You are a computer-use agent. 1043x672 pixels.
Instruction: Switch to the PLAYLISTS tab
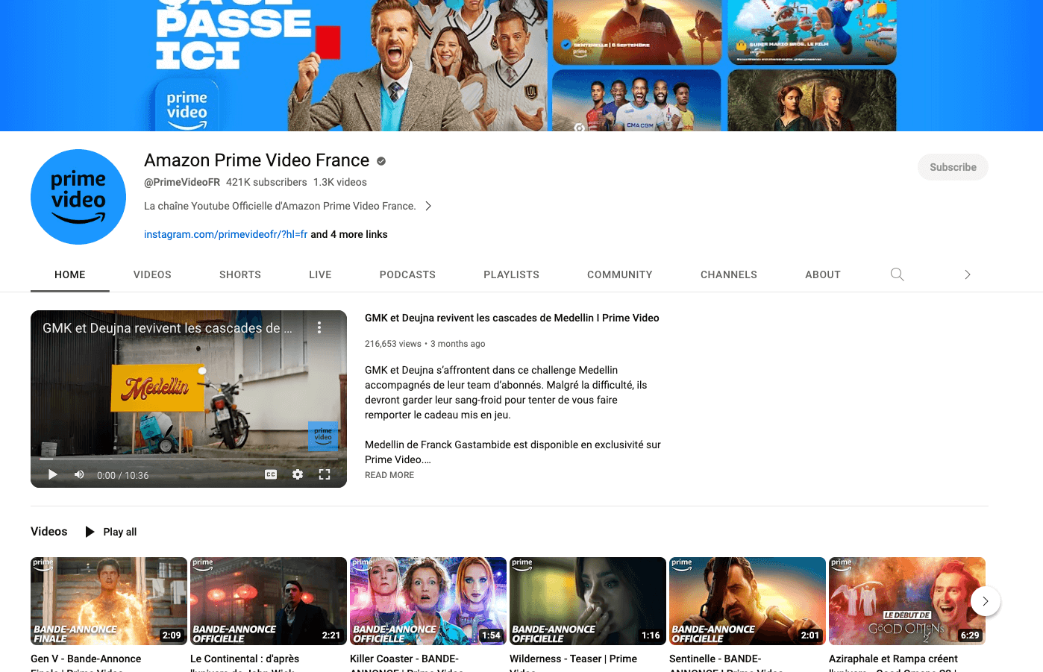click(511, 274)
